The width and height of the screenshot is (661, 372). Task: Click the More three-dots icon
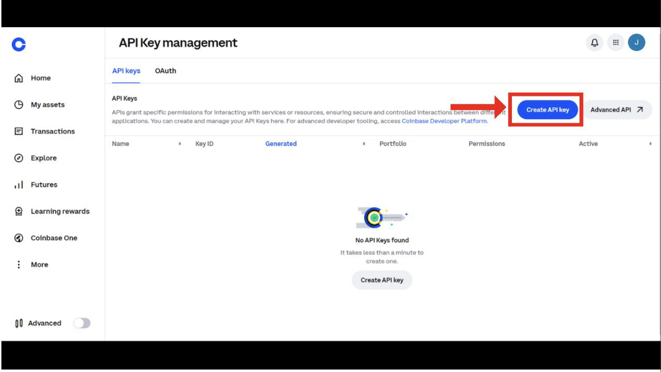click(x=19, y=264)
